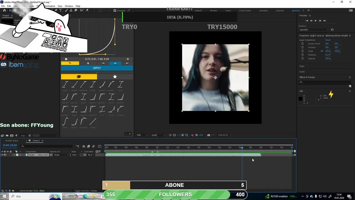
Task: Select the Roto Brush tool
Action: (82, 10)
